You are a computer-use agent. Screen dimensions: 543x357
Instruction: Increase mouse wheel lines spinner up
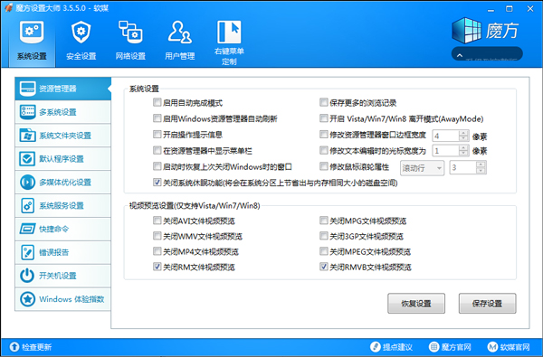481,164
